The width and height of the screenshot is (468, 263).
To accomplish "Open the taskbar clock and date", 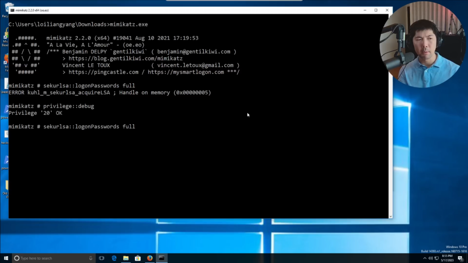I will click(447, 258).
